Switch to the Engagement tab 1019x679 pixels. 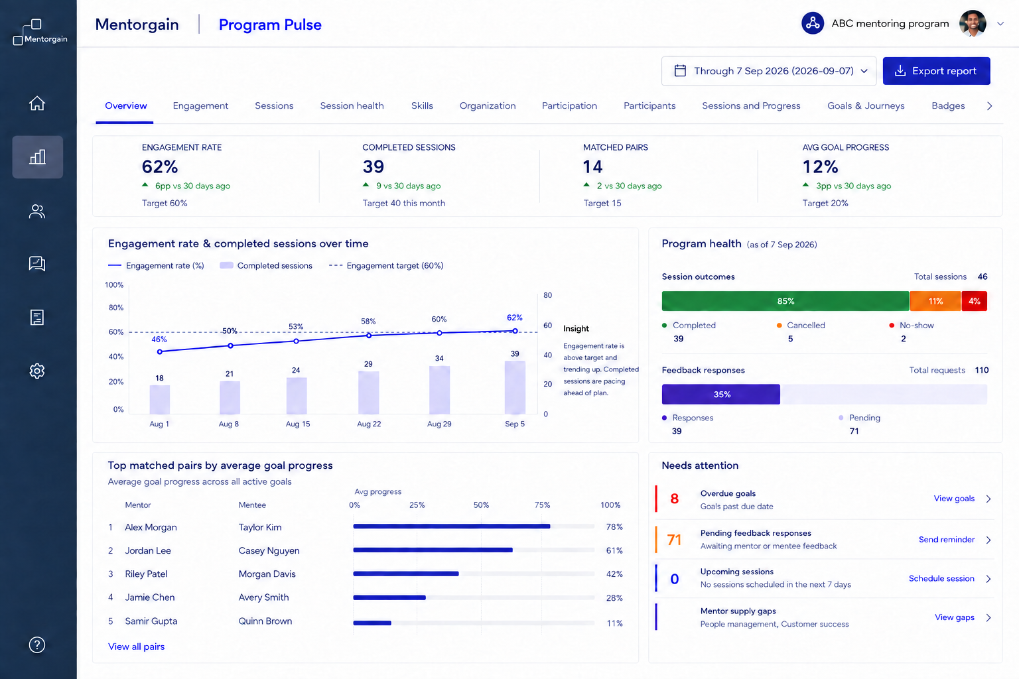(200, 106)
